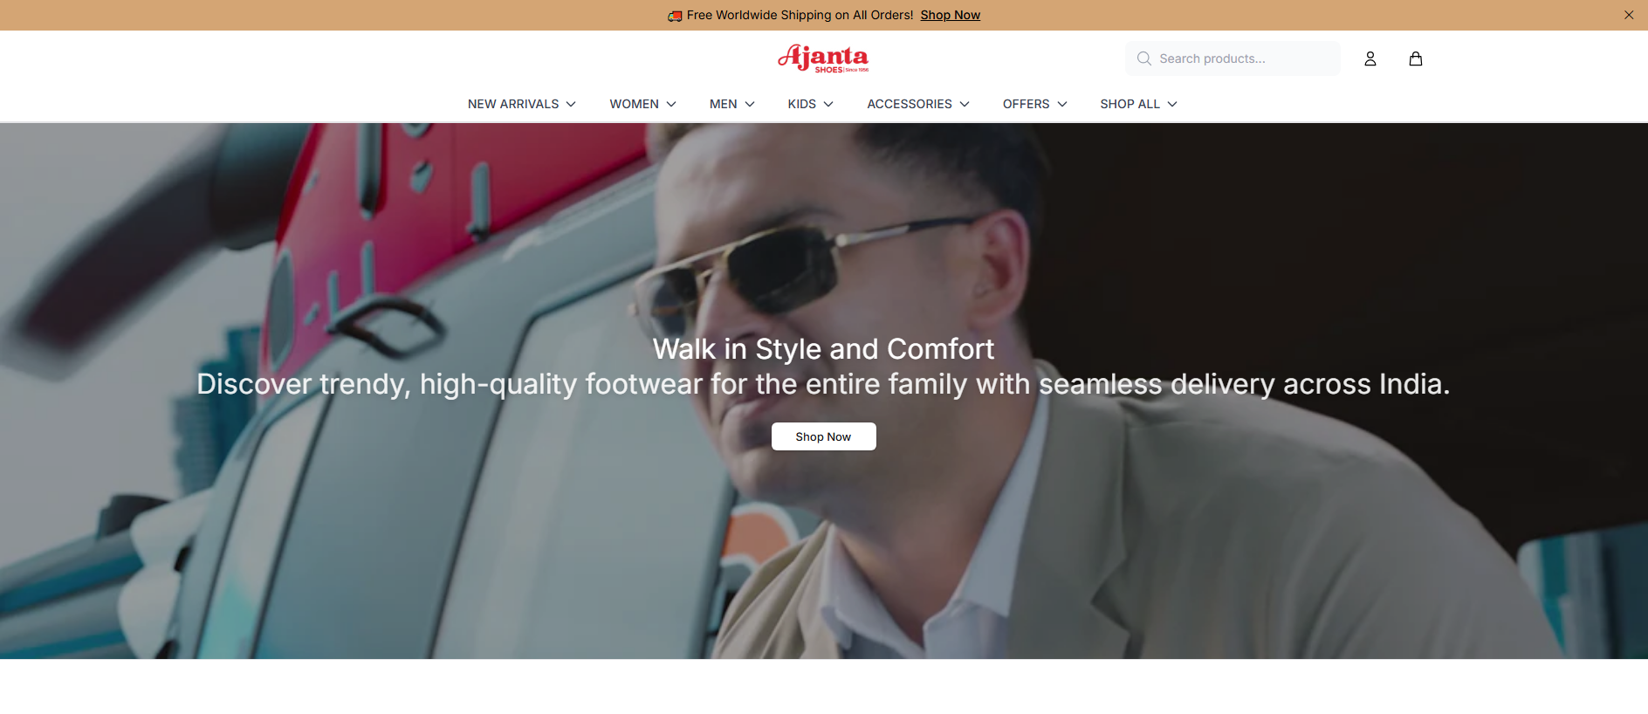Expand the New Arrivals chevron

pyautogui.click(x=571, y=104)
